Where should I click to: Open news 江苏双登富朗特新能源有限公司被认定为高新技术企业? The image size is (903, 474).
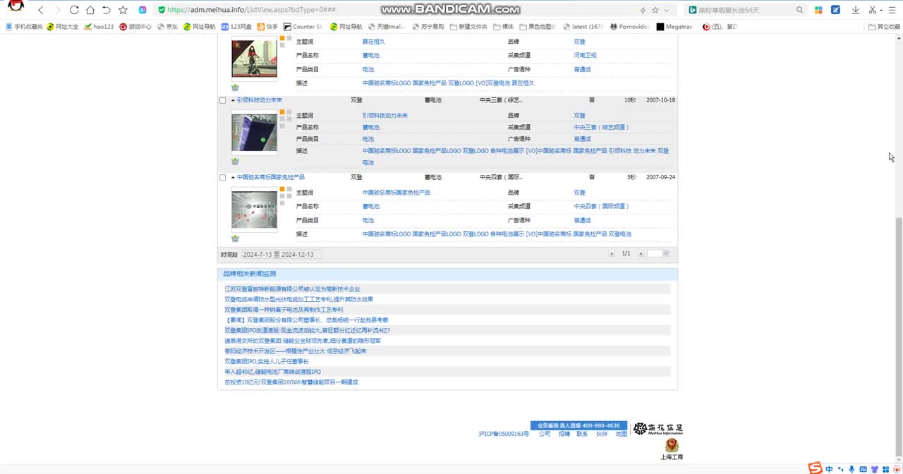click(292, 289)
